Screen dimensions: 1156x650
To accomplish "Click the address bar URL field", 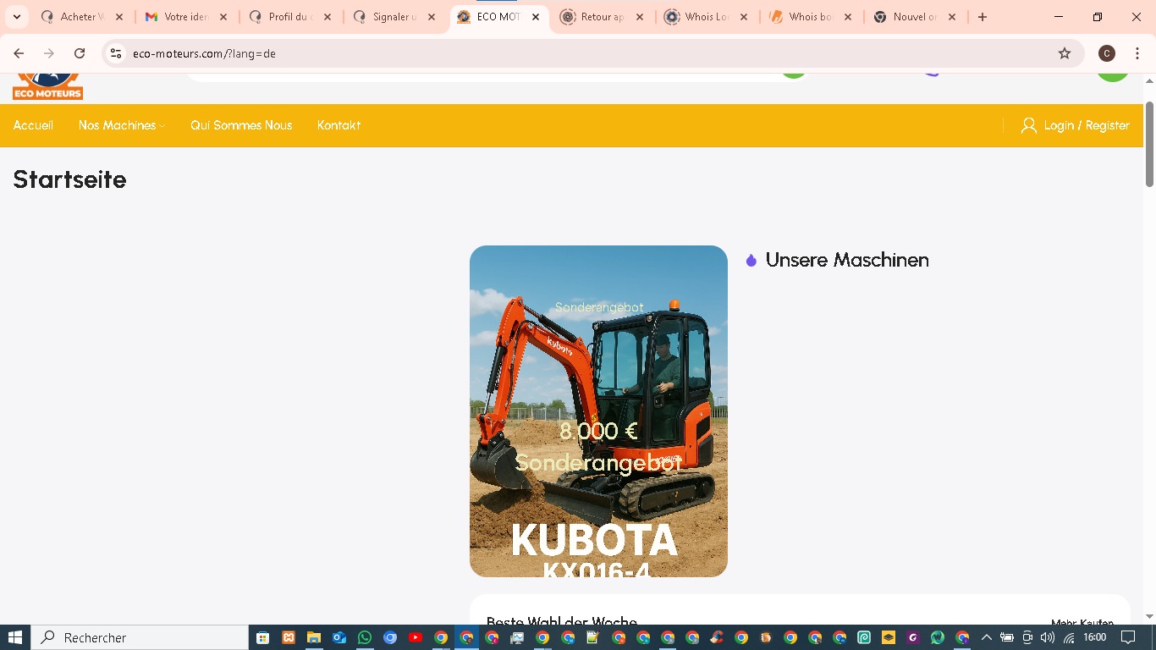I will pos(592,53).
